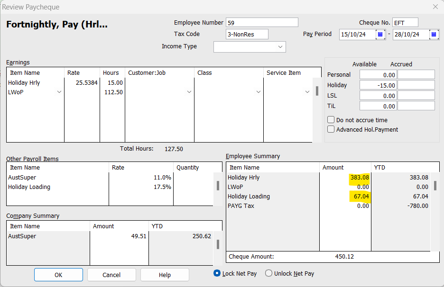Screen dimensions: 444x287
Task: Click the Other Payroll Items Quantity header
Action: (198, 167)
